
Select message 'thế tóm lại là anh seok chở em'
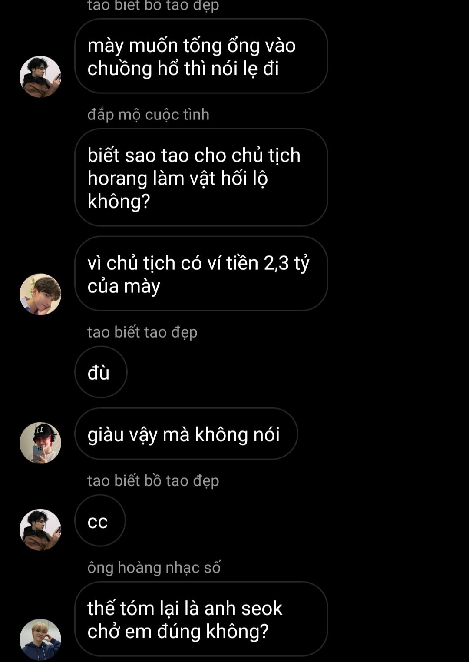coord(201,619)
